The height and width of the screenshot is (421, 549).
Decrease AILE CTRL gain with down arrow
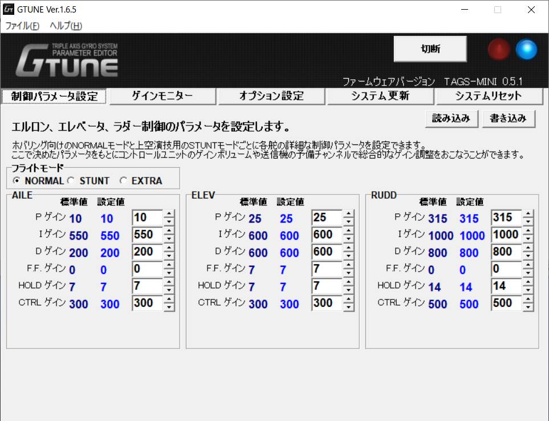click(169, 307)
